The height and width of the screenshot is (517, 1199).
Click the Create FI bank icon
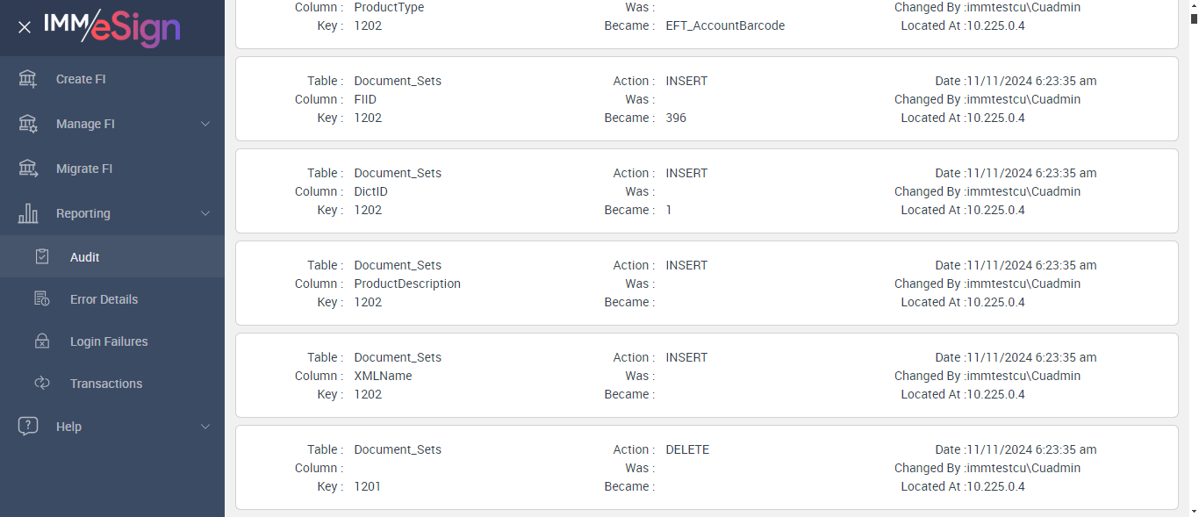point(28,79)
